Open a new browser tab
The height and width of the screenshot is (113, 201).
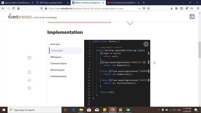(x=144, y=3)
